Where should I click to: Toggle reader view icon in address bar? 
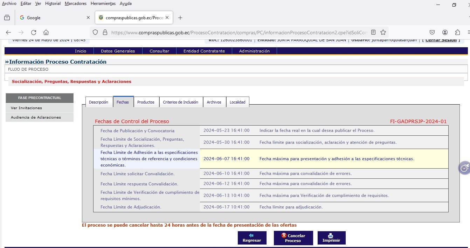[373, 33]
